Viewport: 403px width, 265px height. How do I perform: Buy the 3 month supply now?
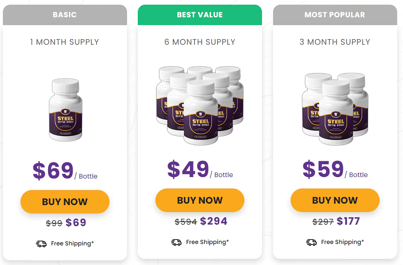point(335,200)
